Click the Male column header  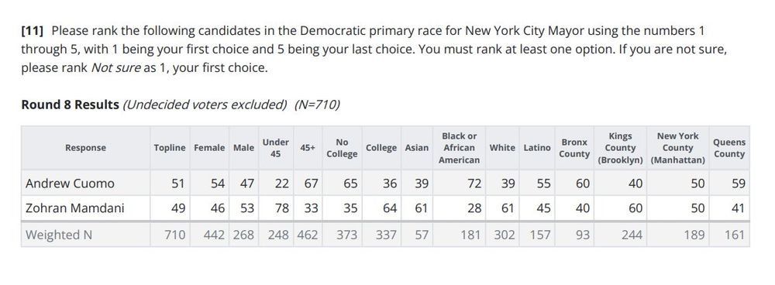click(x=243, y=148)
